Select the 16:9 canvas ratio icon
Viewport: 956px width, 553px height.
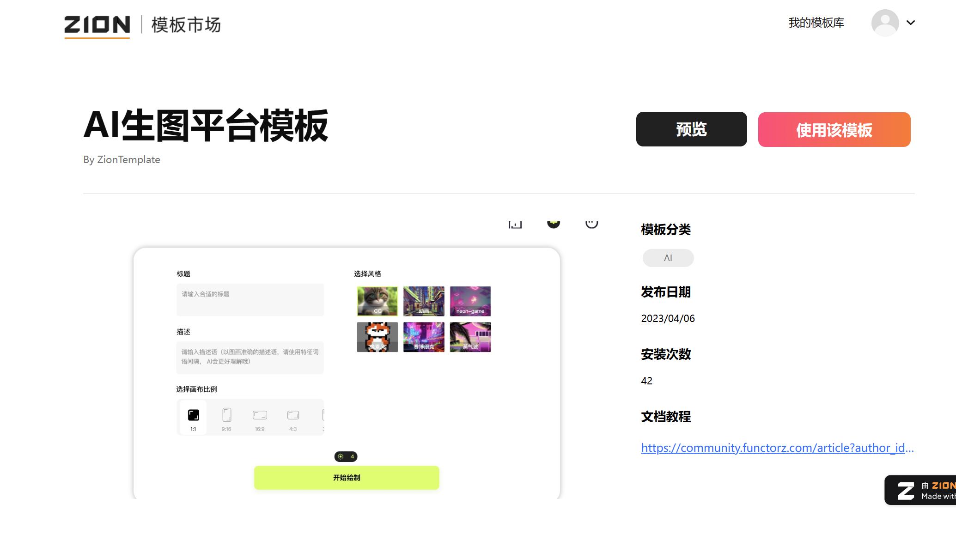coord(260,415)
